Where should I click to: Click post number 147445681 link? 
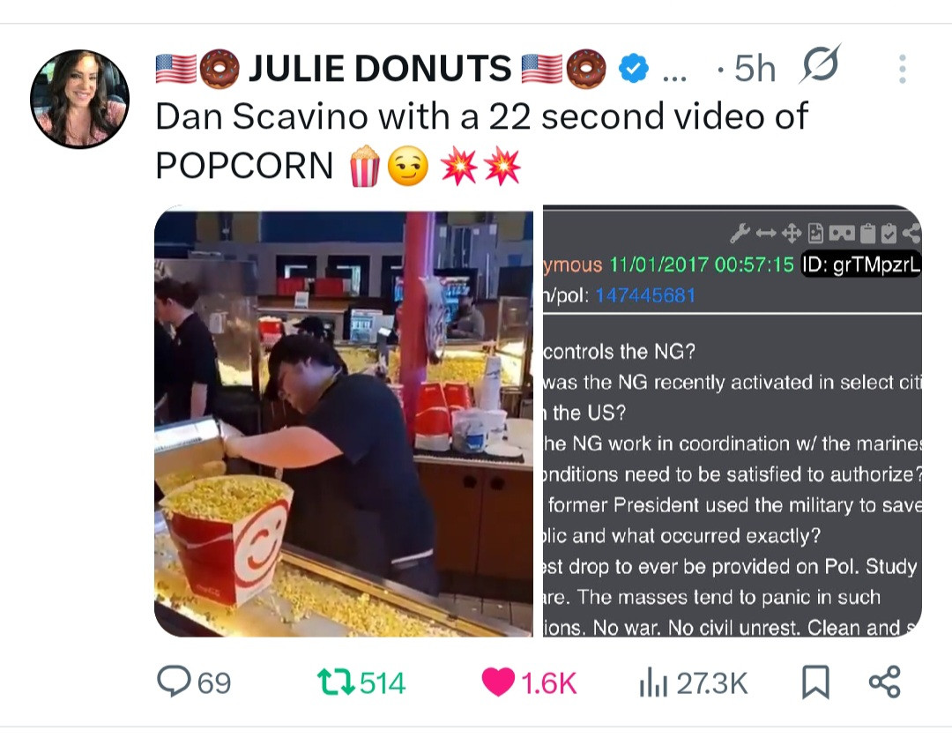click(x=644, y=295)
